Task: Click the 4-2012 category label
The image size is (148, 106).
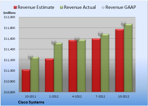Action: [77, 96]
